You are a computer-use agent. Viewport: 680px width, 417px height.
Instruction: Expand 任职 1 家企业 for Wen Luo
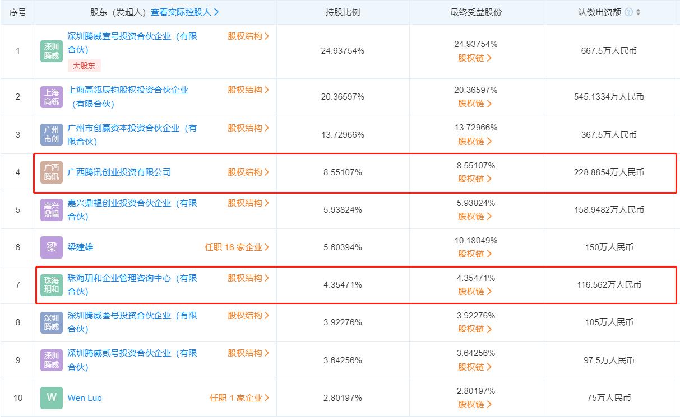(x=239, y=398)
